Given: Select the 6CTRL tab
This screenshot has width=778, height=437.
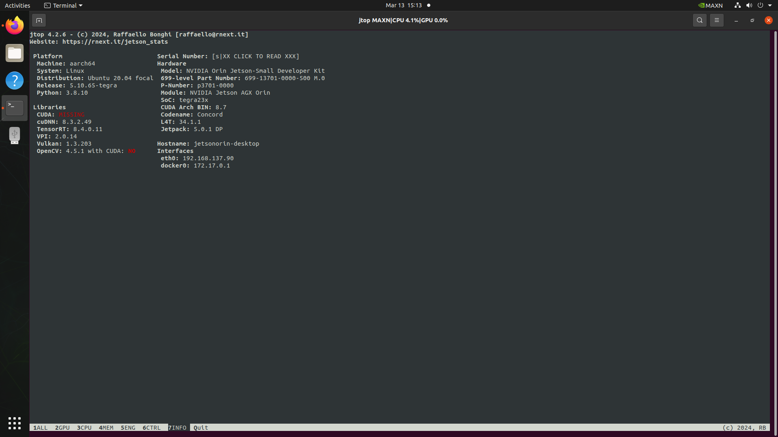Looking at the screenshot, I should 152,428.
